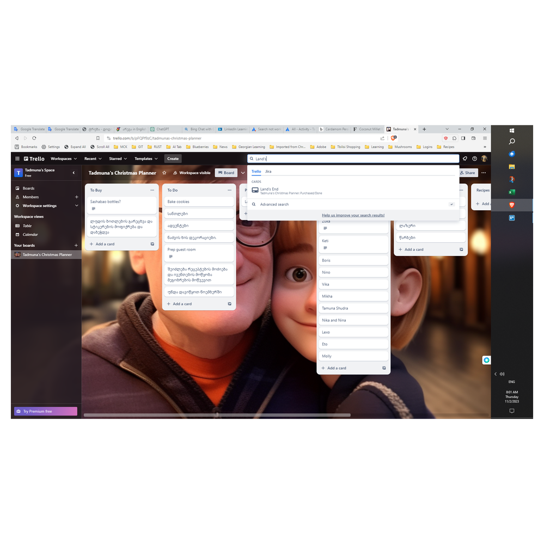Click the Trello search input field
Screen dimensions: 544x544
coord(353,158)
